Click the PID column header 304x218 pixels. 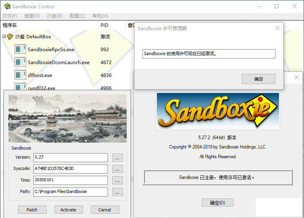point(112,25)
